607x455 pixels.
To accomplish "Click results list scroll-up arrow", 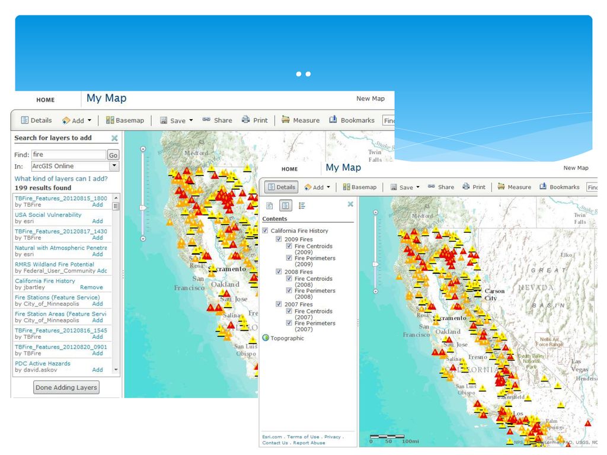I will pyautogui.click(x=116, y=198).
